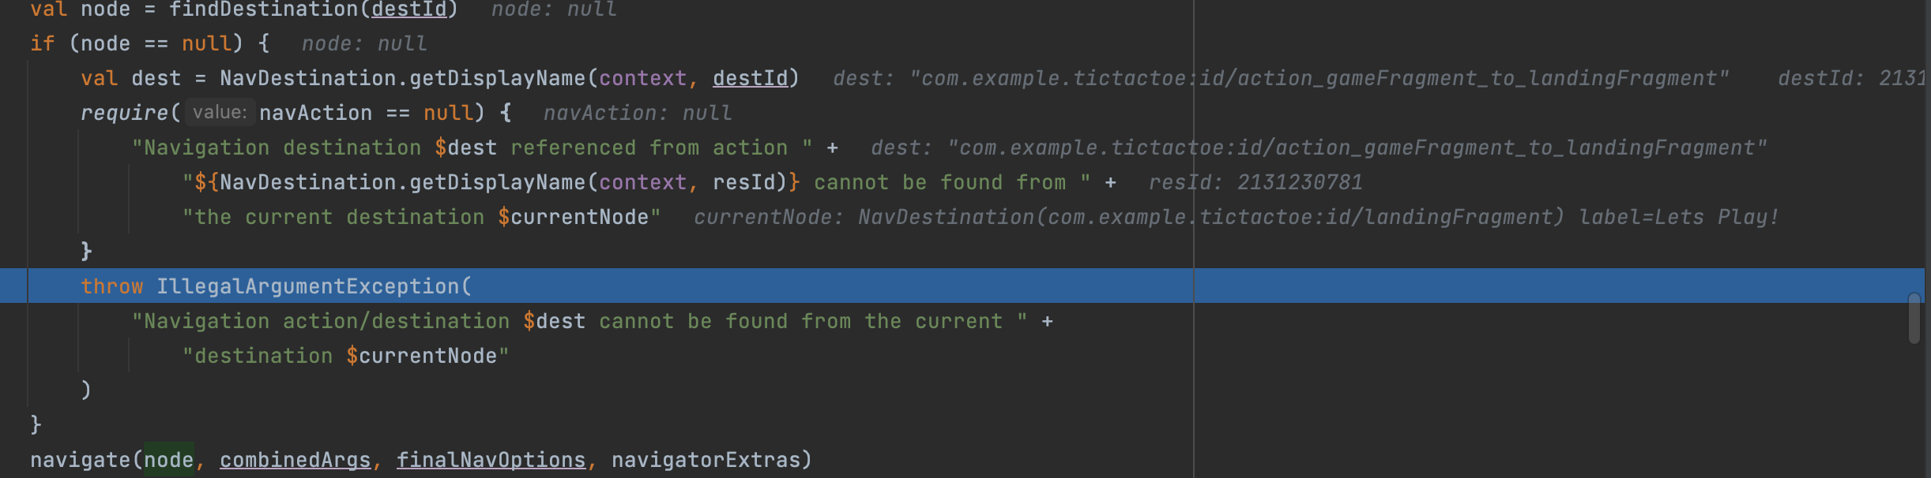The width and height of the screenshot is (1931, 478).
Task: Click the underlined combinedArgs parameter
Action: (295, 460)
